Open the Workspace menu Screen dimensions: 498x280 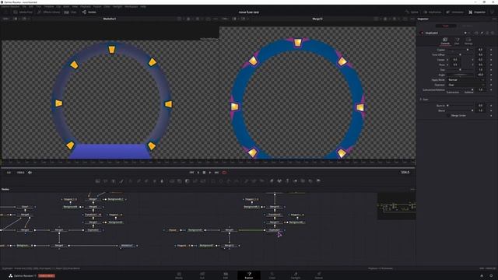pos(132,6)
